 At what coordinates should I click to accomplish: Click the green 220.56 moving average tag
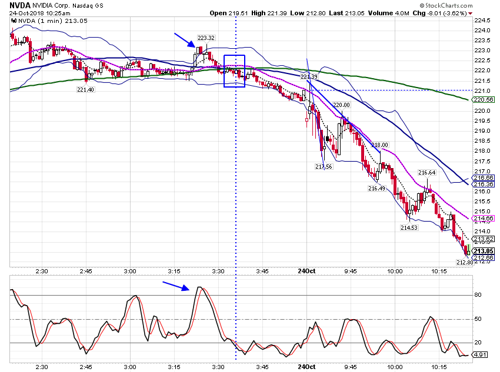484,100
